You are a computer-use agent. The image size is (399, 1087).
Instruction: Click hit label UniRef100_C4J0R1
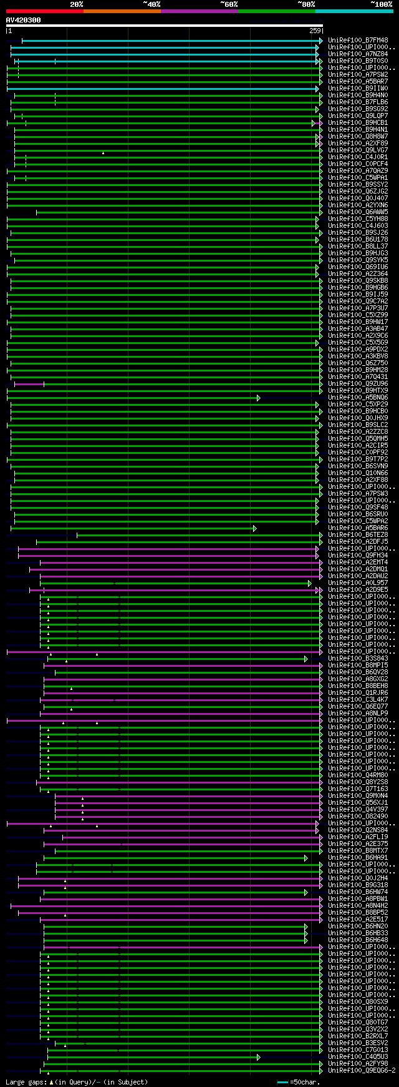point(358,157)
